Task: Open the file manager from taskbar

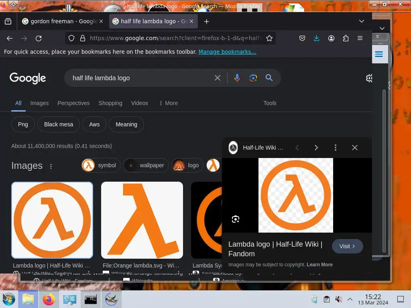Action: point(28,299)
